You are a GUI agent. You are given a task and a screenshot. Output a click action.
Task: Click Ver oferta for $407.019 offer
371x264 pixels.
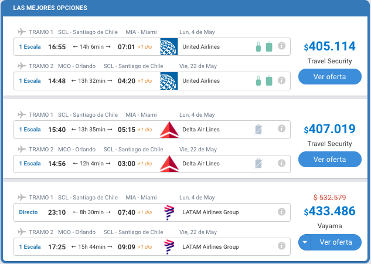(x=330, y=160)
